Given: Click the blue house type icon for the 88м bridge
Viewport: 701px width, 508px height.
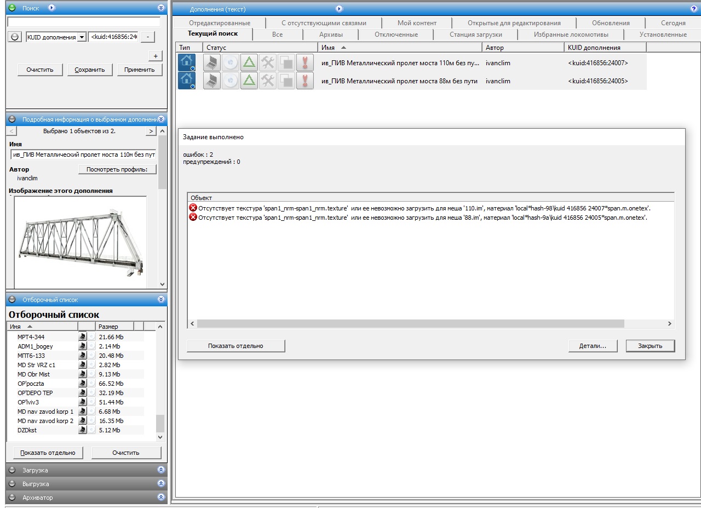Looking at the screenshot, I should 187,81.
